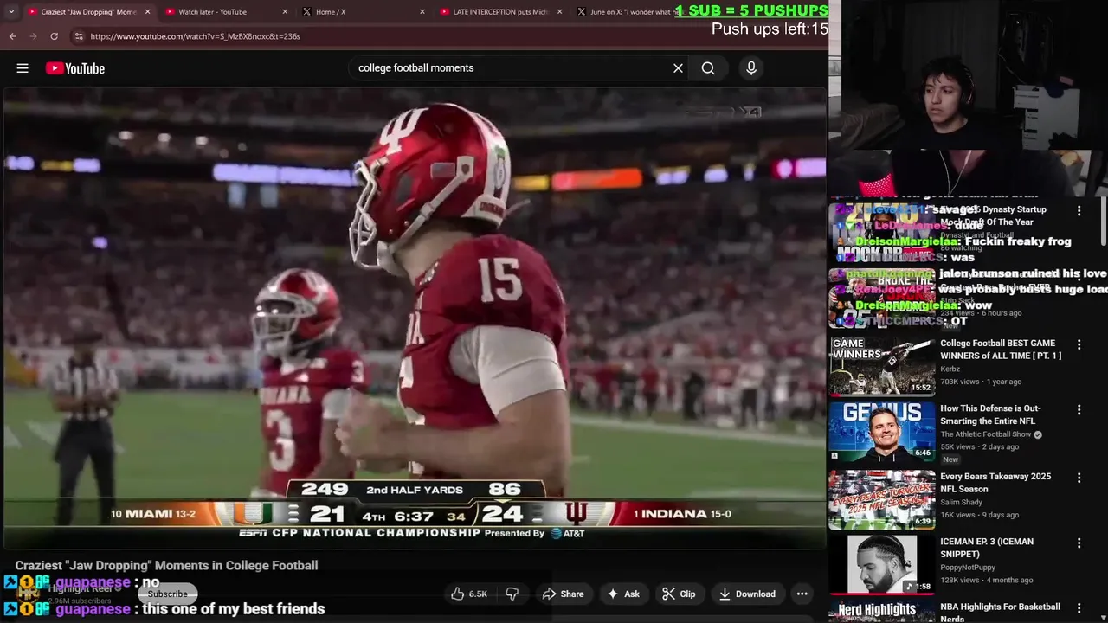Close the 'LATE INTERCEPTION' tab
Screen dimensions: 1108x623
point(560,12)
